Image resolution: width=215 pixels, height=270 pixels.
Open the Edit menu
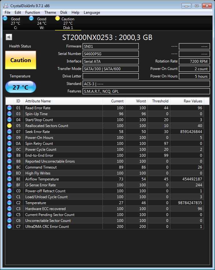[18, 12]
